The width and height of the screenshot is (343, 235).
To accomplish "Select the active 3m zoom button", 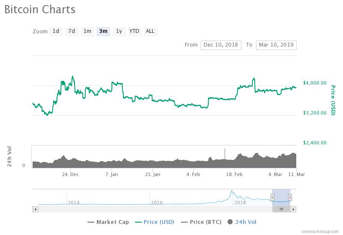I will 103,31.
